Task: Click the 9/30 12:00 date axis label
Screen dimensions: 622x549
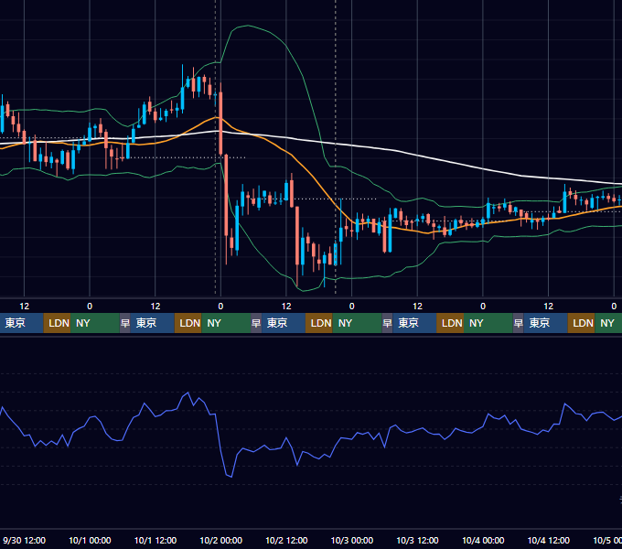Action: coord(24,540)
